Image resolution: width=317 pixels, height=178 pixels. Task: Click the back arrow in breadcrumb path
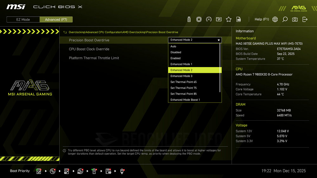coord(65,32)
